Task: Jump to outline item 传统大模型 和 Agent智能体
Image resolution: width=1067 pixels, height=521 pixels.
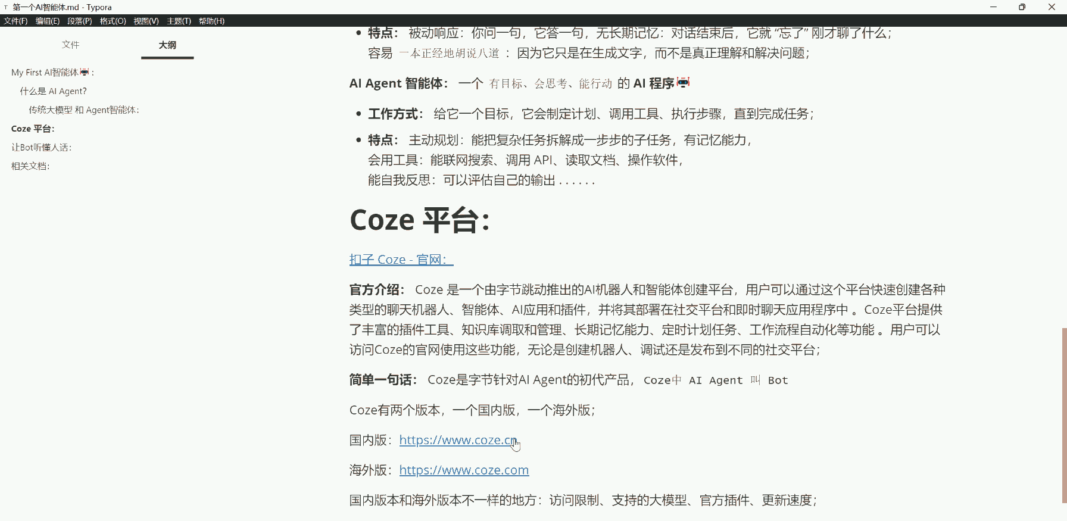Action: click(x=84, y=110)
